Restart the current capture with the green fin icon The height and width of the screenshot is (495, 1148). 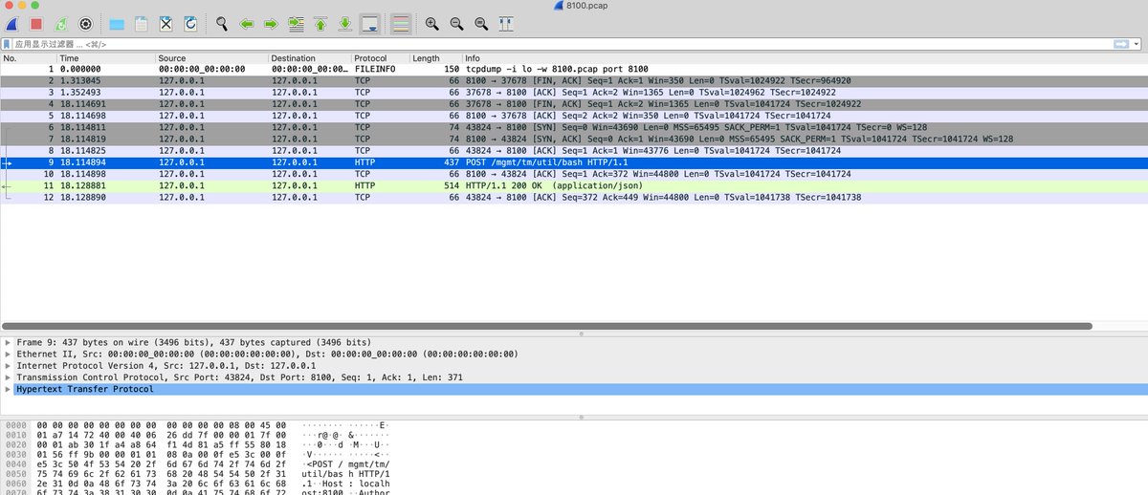61,23
